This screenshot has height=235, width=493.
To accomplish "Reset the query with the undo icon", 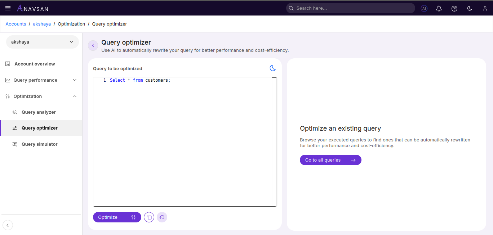I will click(x=162, y=217).
